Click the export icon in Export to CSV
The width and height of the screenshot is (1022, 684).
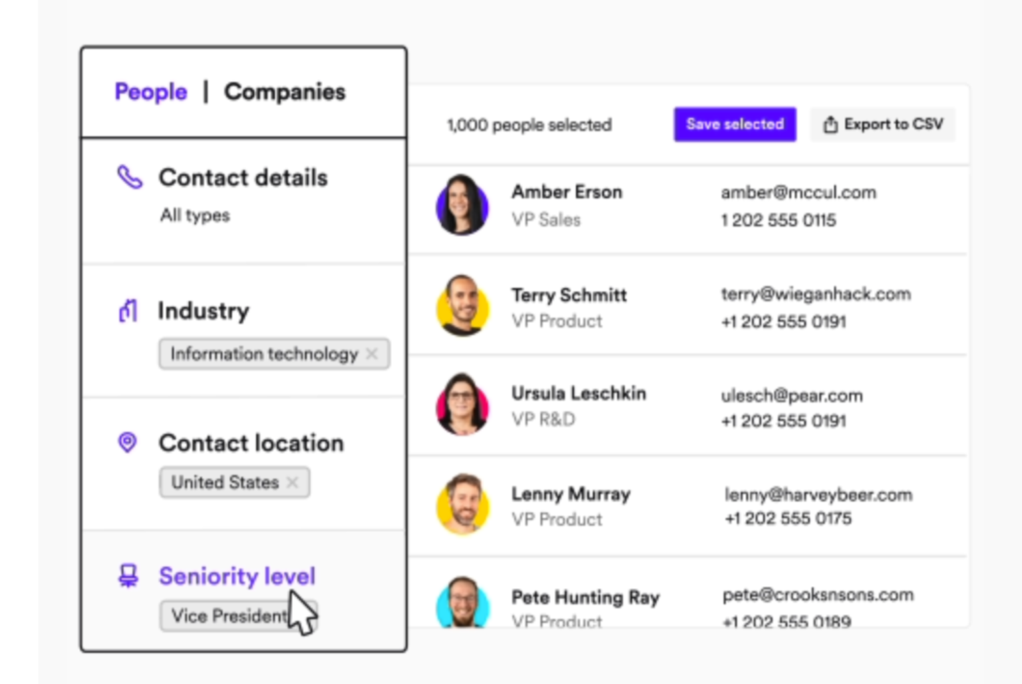pos(830,124)
